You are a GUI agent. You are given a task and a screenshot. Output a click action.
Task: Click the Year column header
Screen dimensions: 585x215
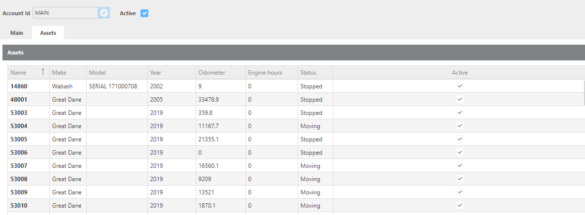(155, 73)
